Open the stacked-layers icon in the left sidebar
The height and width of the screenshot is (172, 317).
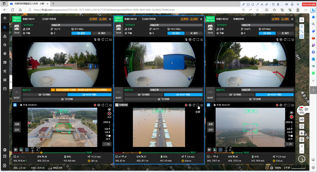(5, 45)
